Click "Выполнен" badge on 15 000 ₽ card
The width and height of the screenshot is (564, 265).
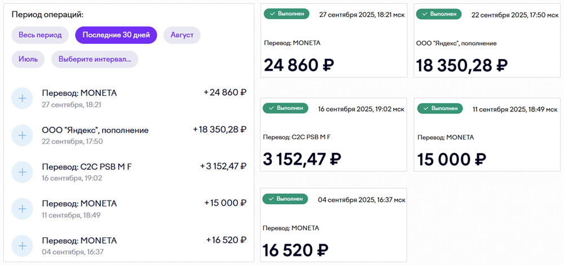coord(438,108)
